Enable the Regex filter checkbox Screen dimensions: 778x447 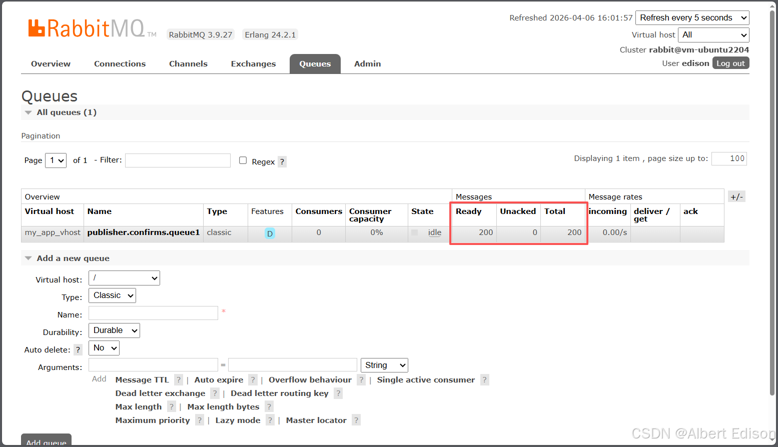tap(243, 160)
